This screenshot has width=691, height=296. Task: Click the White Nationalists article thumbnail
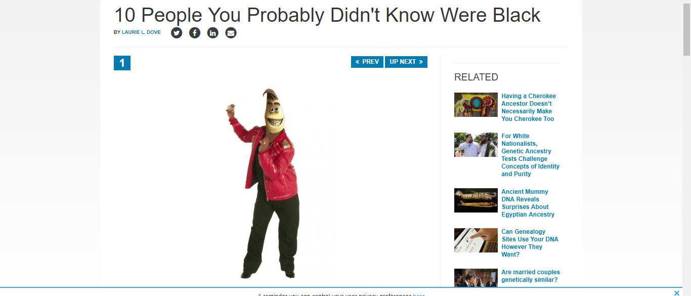476,145
